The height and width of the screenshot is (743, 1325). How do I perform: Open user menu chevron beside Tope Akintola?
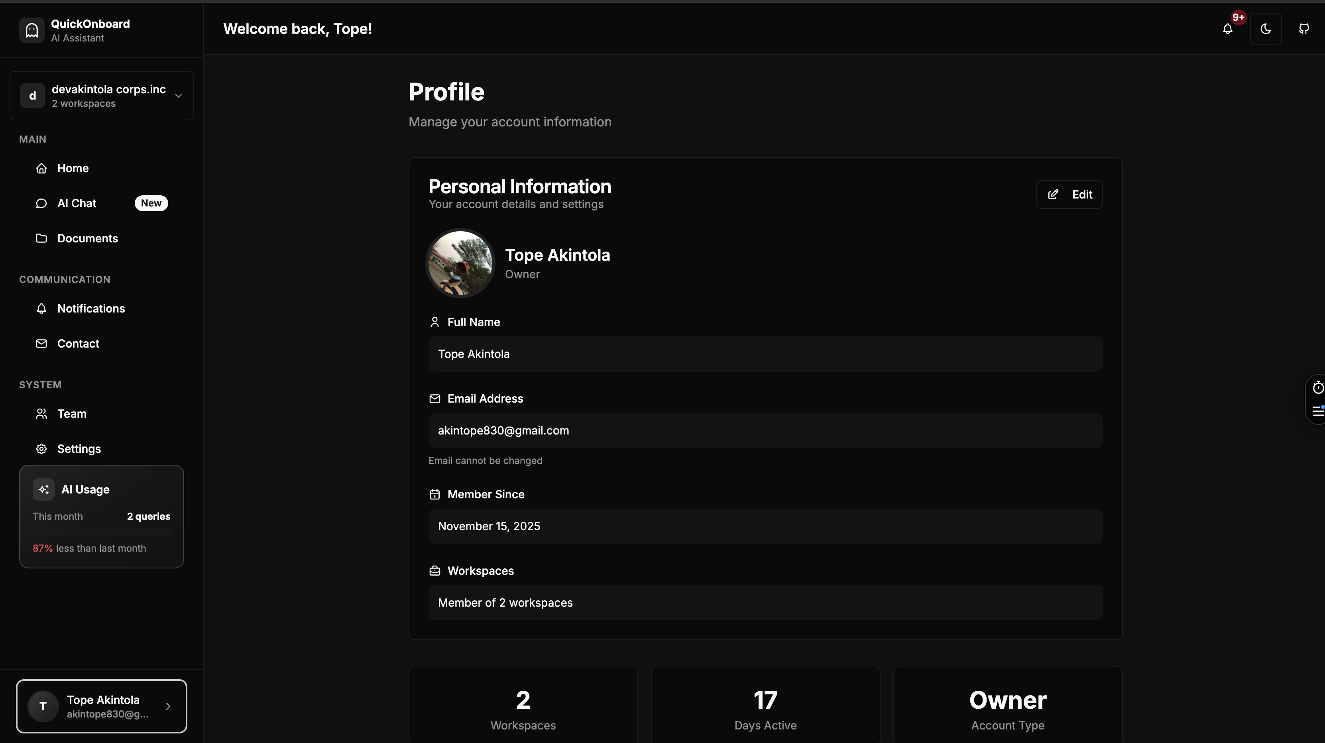tap(168, 706)
